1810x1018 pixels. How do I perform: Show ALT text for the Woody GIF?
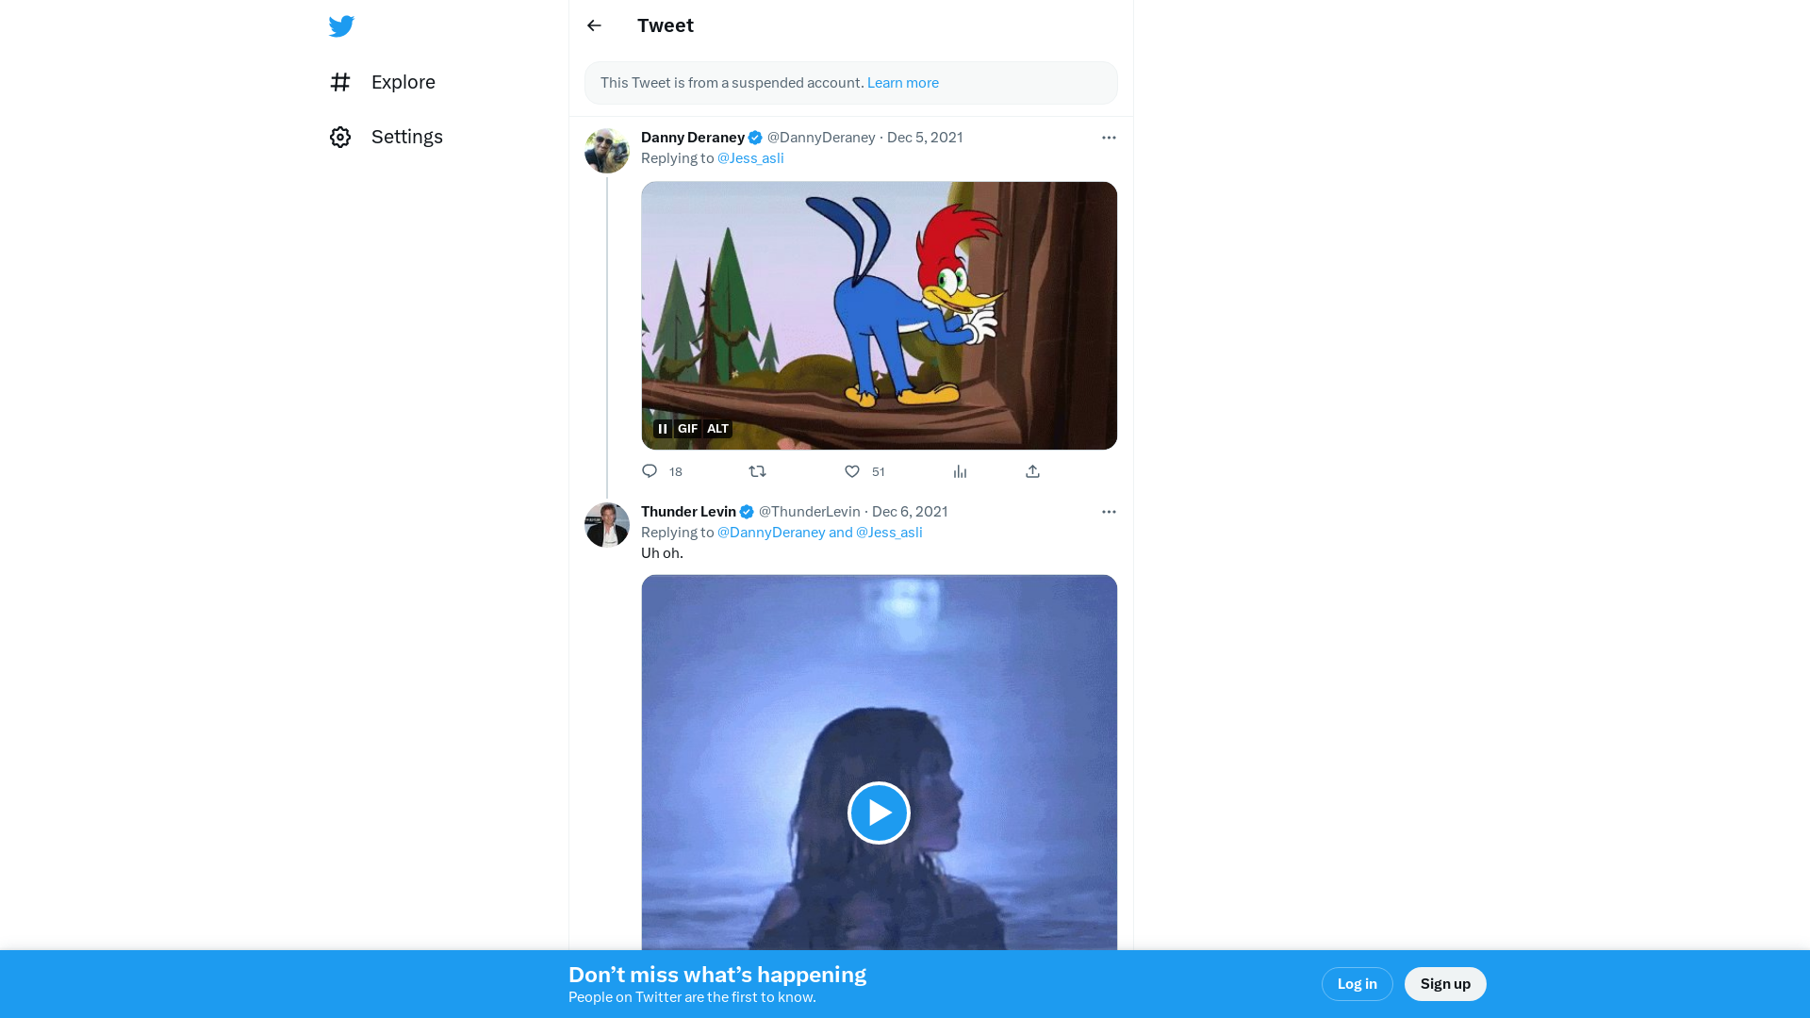tap(718, 429)
